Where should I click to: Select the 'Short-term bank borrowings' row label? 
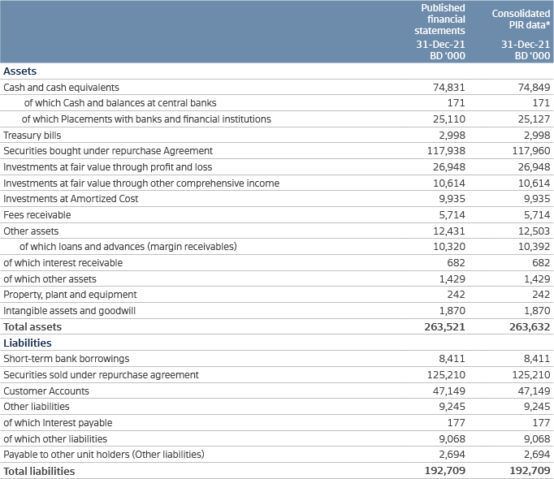pyautogui.click(x=67, y=359)
